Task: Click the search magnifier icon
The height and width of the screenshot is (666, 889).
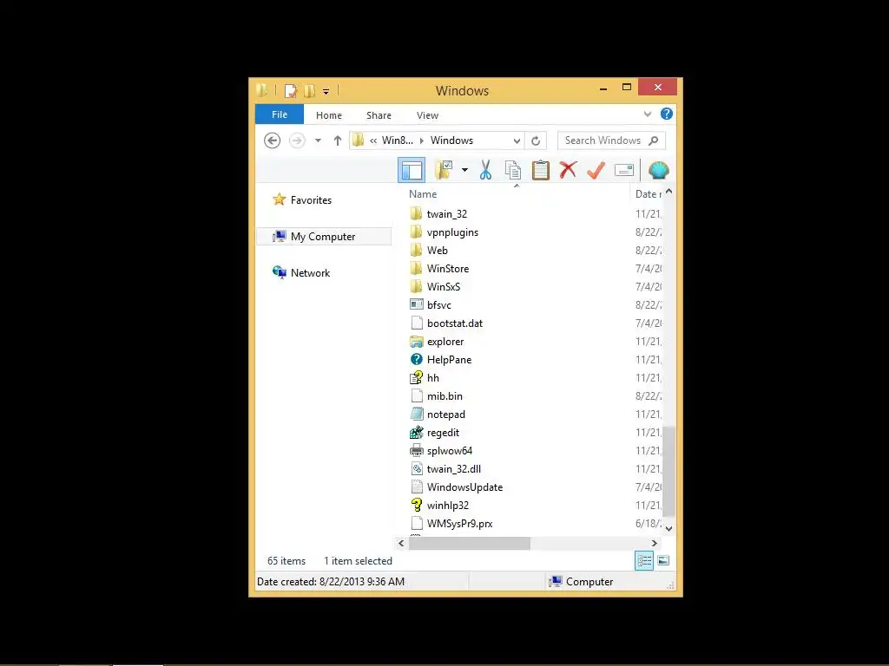Action: [x=653, y=140]
